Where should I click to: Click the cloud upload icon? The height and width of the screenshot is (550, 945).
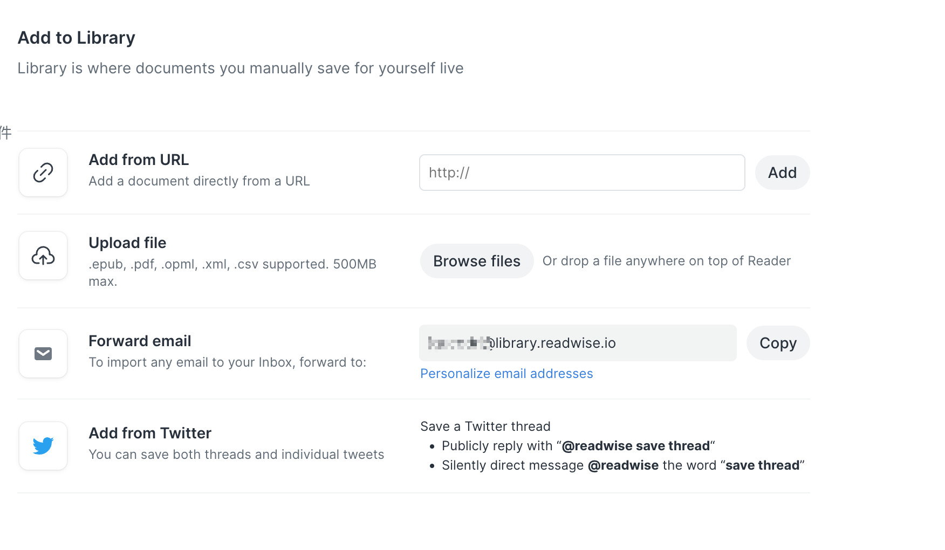(x=43, y=256)
